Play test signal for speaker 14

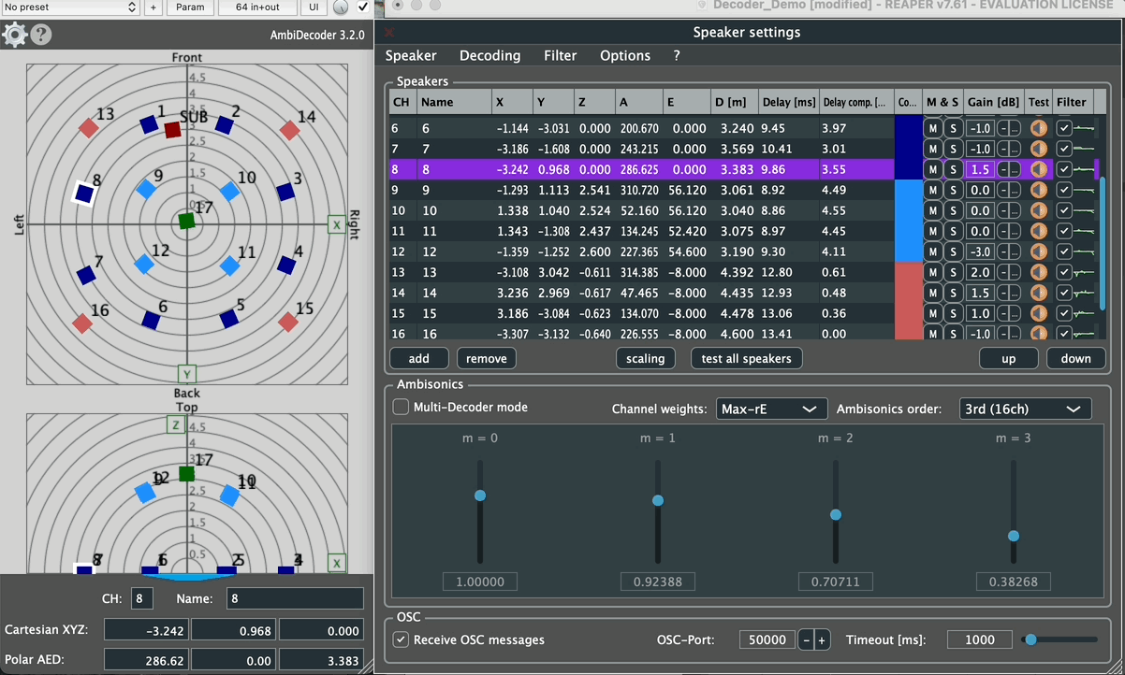1038,293
